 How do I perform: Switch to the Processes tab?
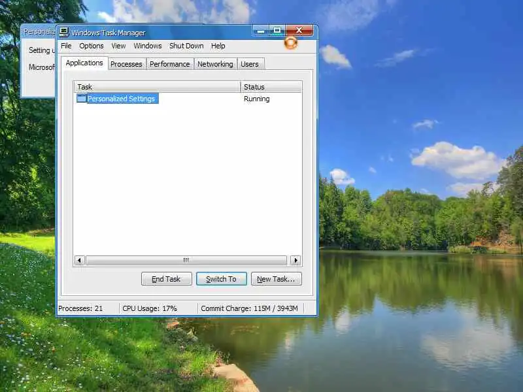[x=126, y=63]
